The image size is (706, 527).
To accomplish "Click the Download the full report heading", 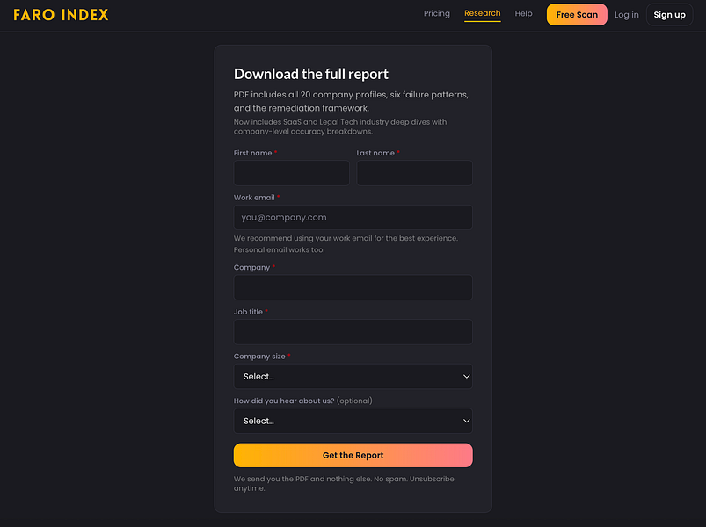I will pyautogui.click(x=310, y=74).
